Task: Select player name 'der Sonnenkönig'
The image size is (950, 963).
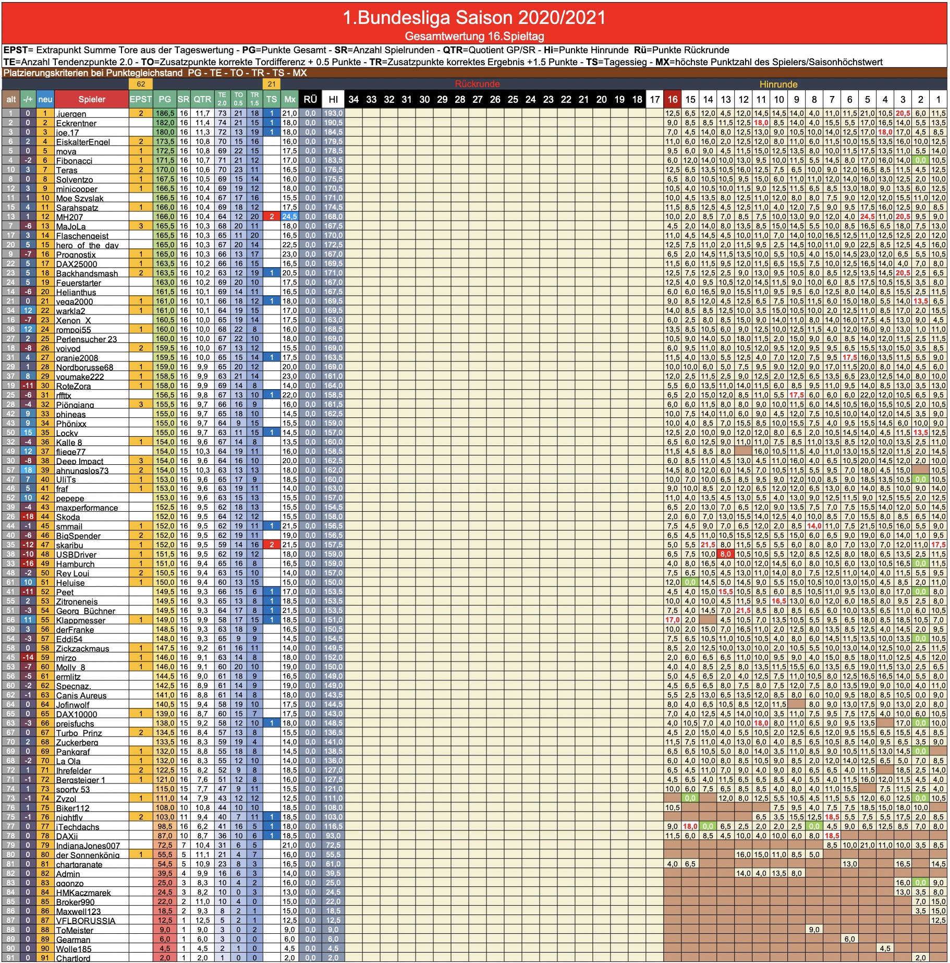Action: pos(88,855)
